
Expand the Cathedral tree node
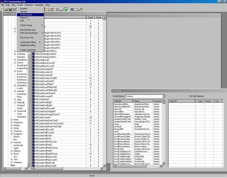pyautogui.click(x=15, y=54)
